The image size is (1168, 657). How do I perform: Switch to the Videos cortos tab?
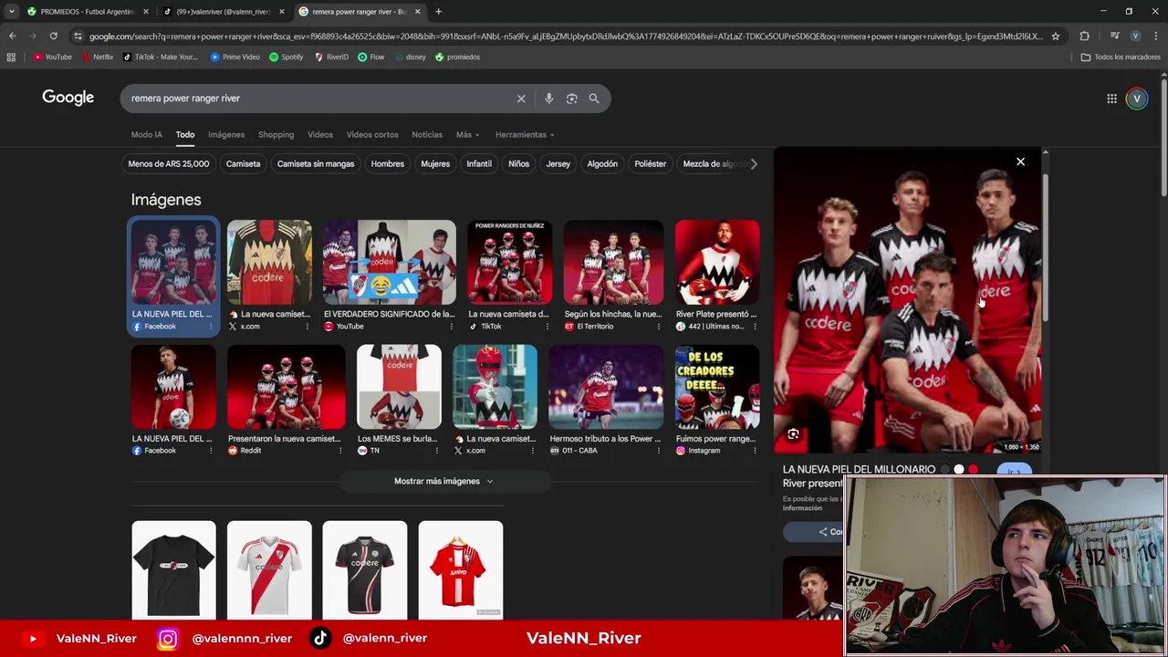[x=372, y=134]
